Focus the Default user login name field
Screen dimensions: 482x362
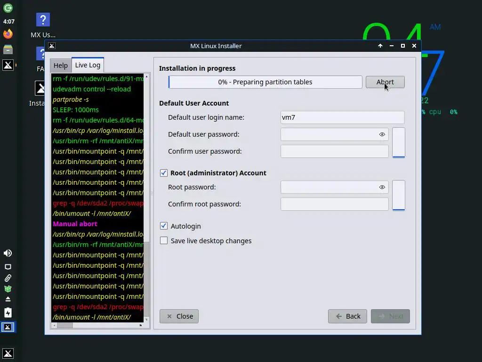343,117
